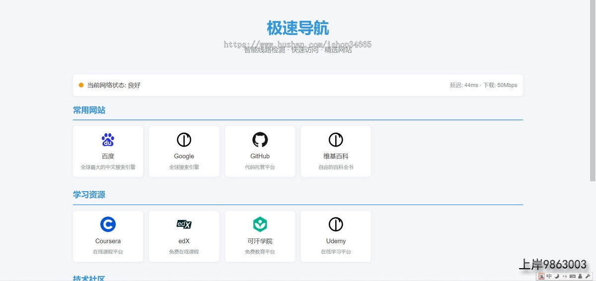Click the latency and download speed readout
This screenshot has height=281, width=596.
(483, 85)
